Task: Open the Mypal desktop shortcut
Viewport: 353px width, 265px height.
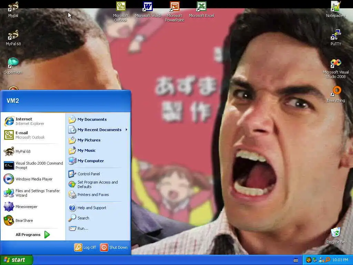Action: [x=13, y=9]
